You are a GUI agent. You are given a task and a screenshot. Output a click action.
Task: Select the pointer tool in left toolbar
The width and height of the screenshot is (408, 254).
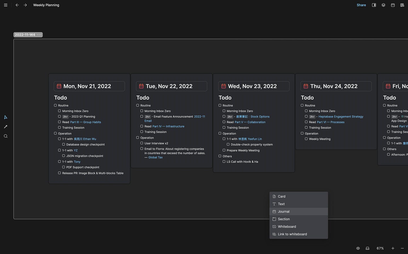click(5, 117)
